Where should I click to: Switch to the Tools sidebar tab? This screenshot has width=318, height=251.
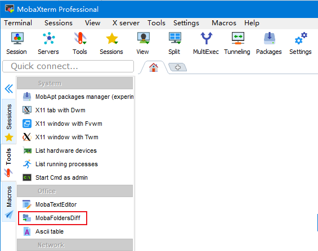(8, 162)
